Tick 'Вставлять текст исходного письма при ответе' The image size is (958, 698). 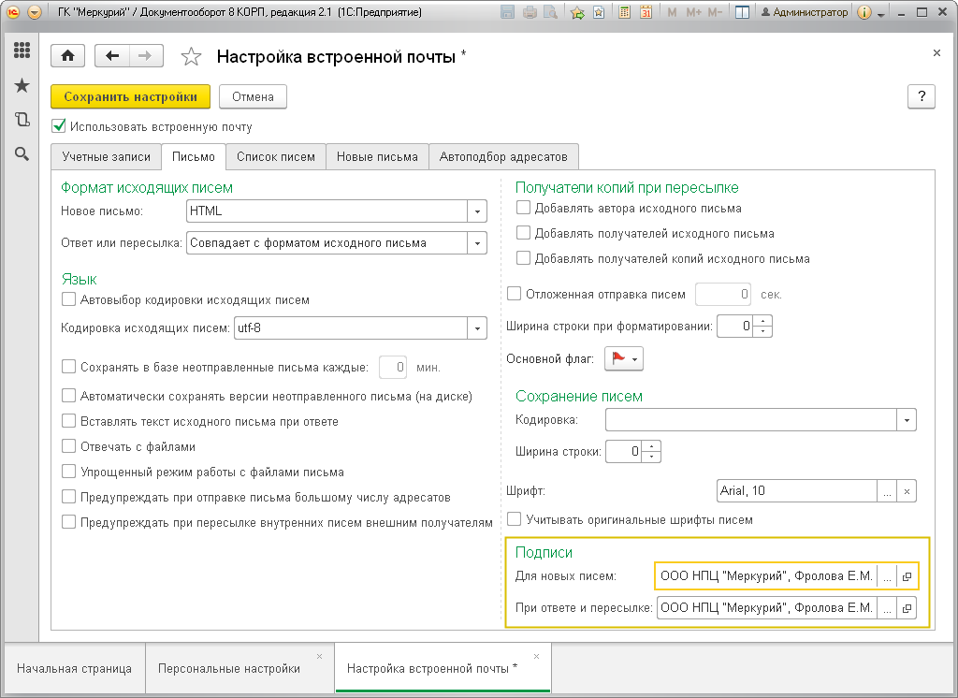pos(68,421)
